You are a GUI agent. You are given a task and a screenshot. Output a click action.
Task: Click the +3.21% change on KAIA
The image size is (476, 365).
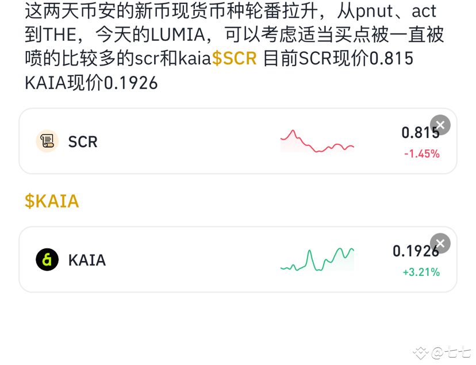click(421, 272)
